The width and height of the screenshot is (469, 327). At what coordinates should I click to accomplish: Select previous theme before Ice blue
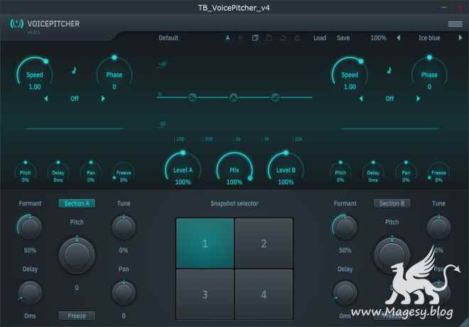pos(398,38)
